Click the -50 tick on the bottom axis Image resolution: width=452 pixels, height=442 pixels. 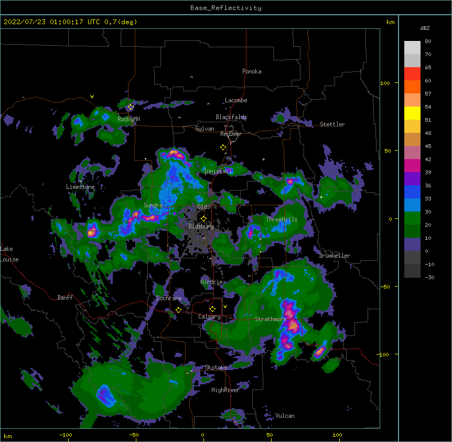tap(134, 435)
